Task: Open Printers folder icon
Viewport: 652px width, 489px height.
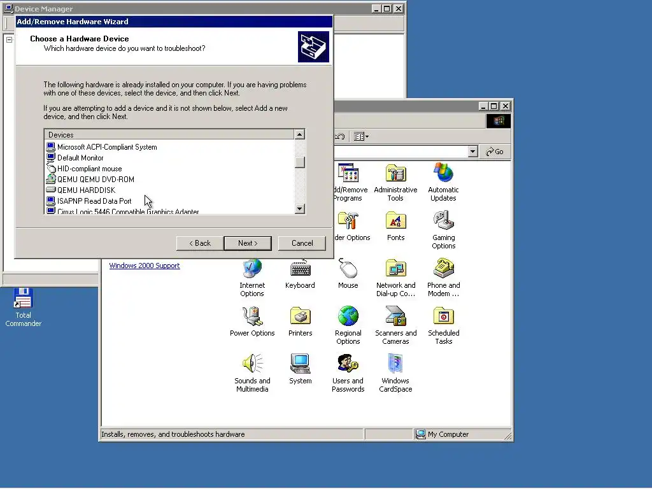Action: (301, 322)
